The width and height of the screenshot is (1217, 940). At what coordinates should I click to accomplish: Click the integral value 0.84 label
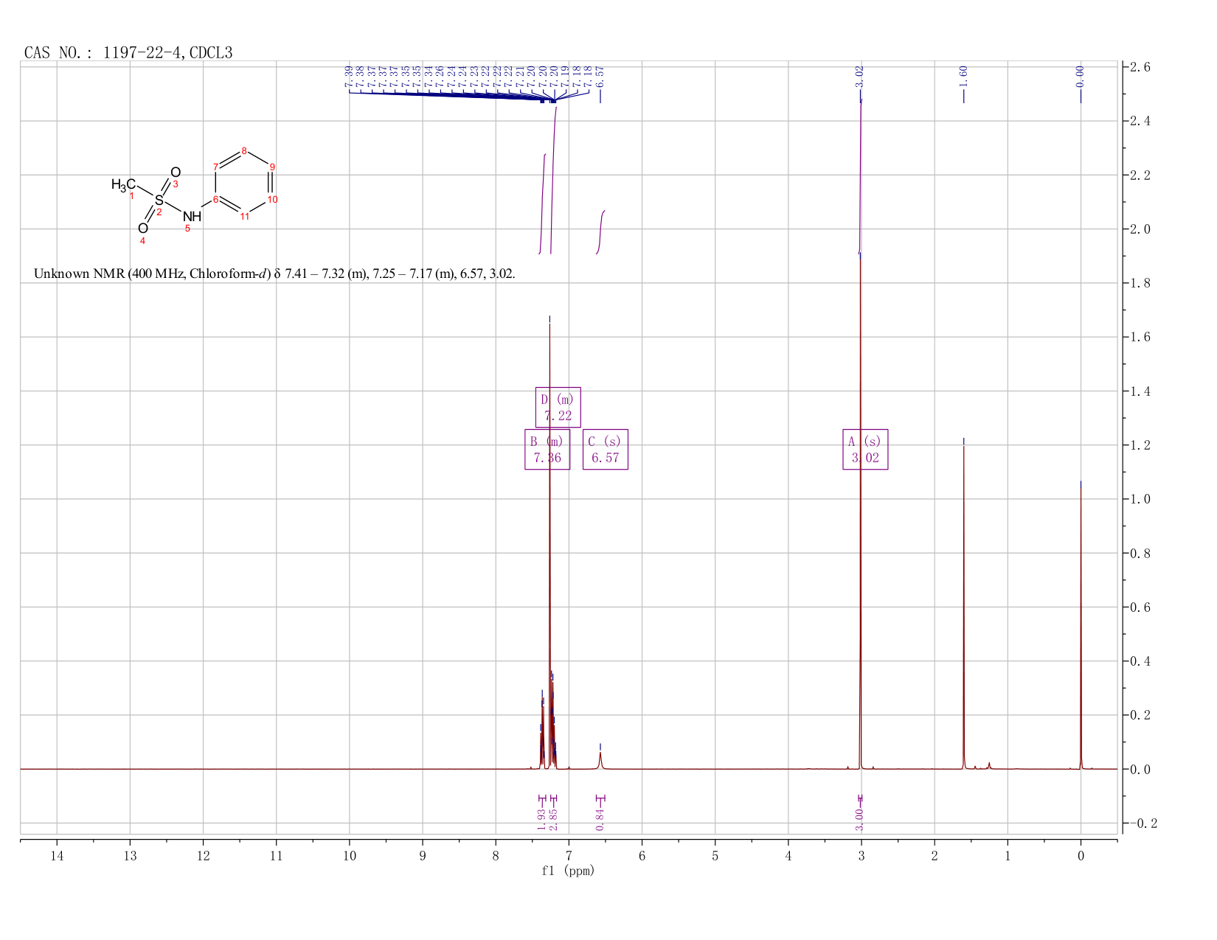600,819
